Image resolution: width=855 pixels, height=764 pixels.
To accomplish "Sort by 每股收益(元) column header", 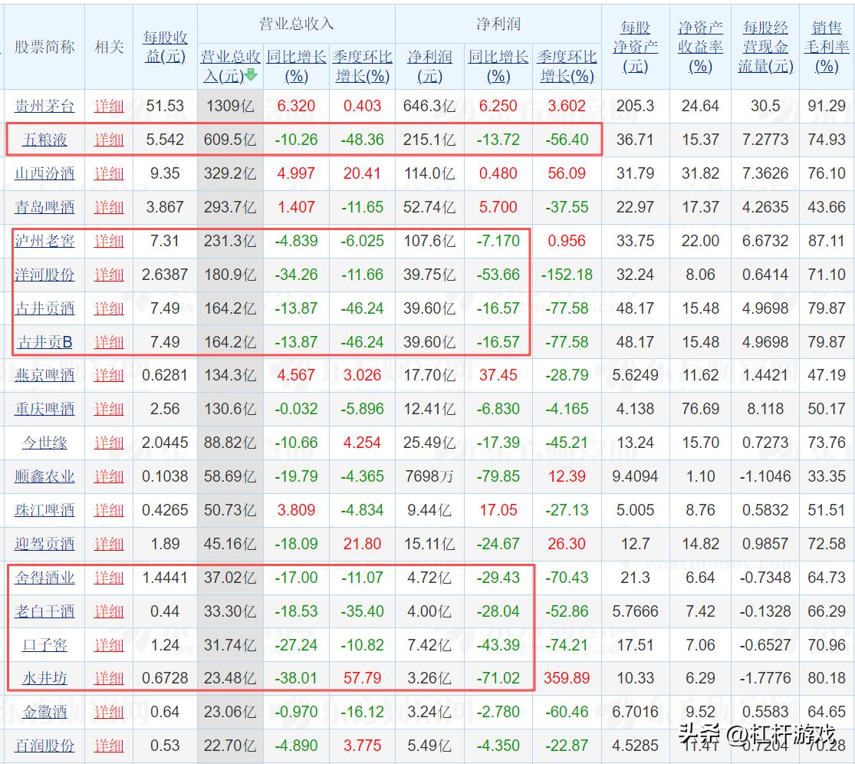I will pos(165,47).
